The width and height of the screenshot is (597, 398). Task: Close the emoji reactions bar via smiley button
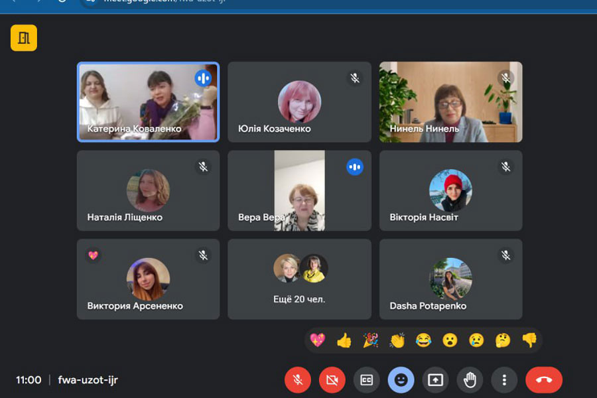401,379
